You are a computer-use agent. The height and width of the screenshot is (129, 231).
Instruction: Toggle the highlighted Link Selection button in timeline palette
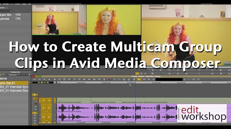point(35,113)
